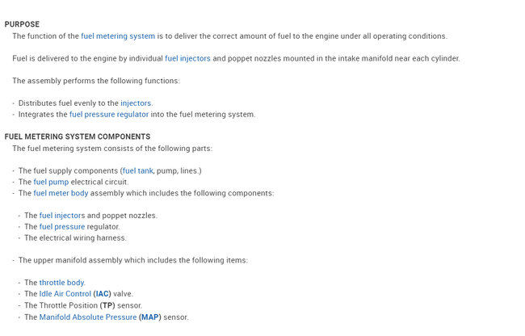Open the 'fuel pressure regulator' link
This screenshot has width=525, height=336.
coord(109,115)
